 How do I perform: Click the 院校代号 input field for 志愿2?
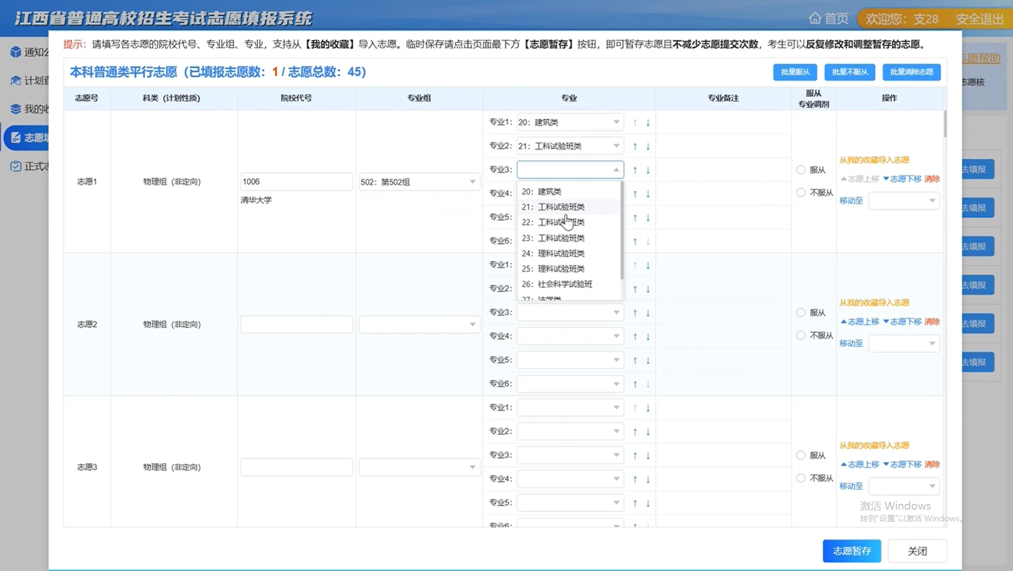(296, 324)
